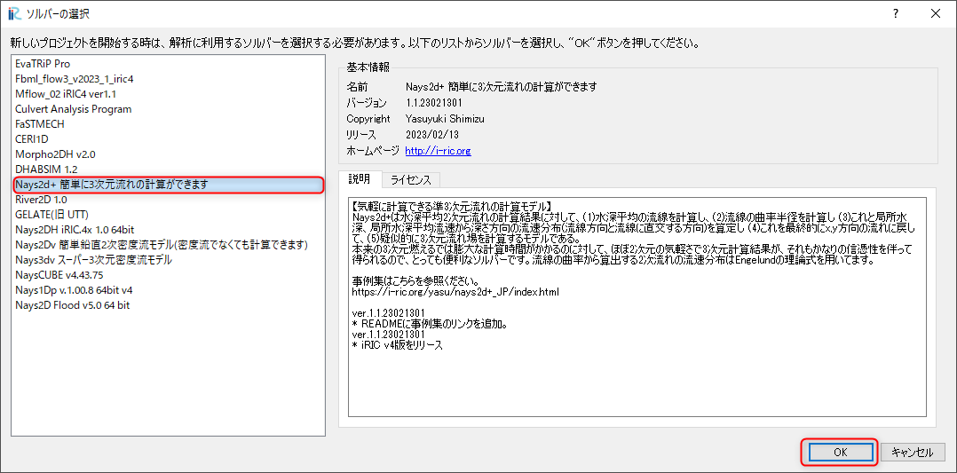Screen dimensions: 957x473
Task: Select Nays2D Flood v5.0 64 bit
Action: point(168,304)
